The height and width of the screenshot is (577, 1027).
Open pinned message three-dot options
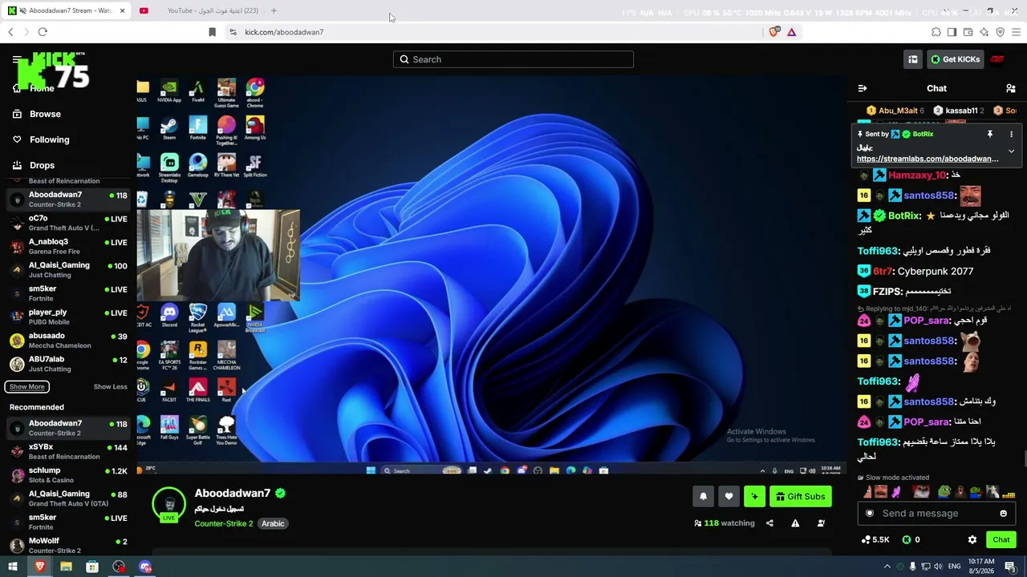(x=1011, y=134)
